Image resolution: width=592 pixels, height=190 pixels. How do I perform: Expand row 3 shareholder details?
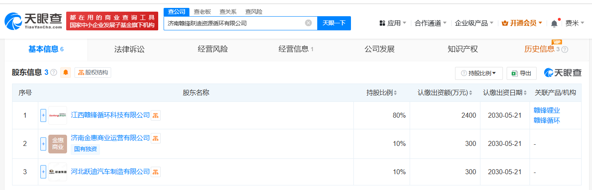tap(43, 172)
